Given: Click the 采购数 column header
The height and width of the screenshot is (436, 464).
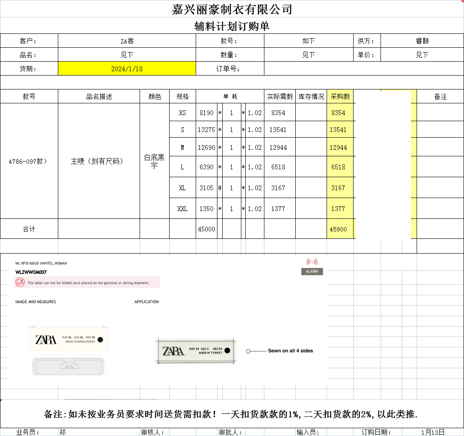Looking at the screenshot, I should [x=340, y=96].
